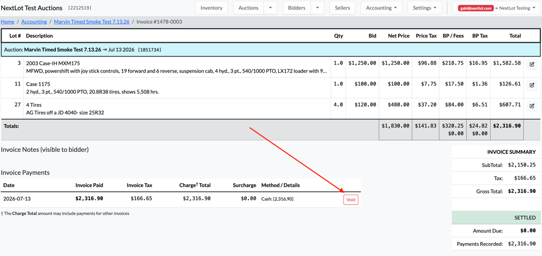Click the $607.71 lot total

click(x=510, y=104)
